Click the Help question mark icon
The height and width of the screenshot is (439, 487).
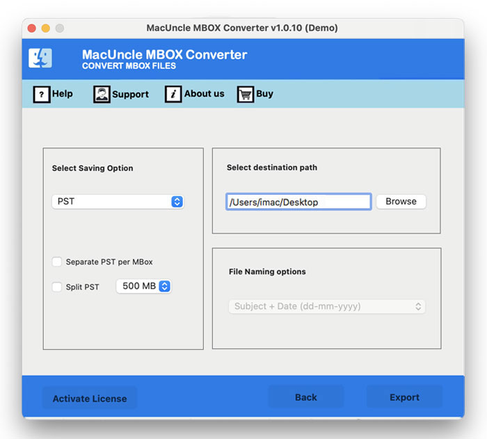(x=42, y=95)
